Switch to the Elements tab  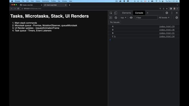(x=126, y=13)
